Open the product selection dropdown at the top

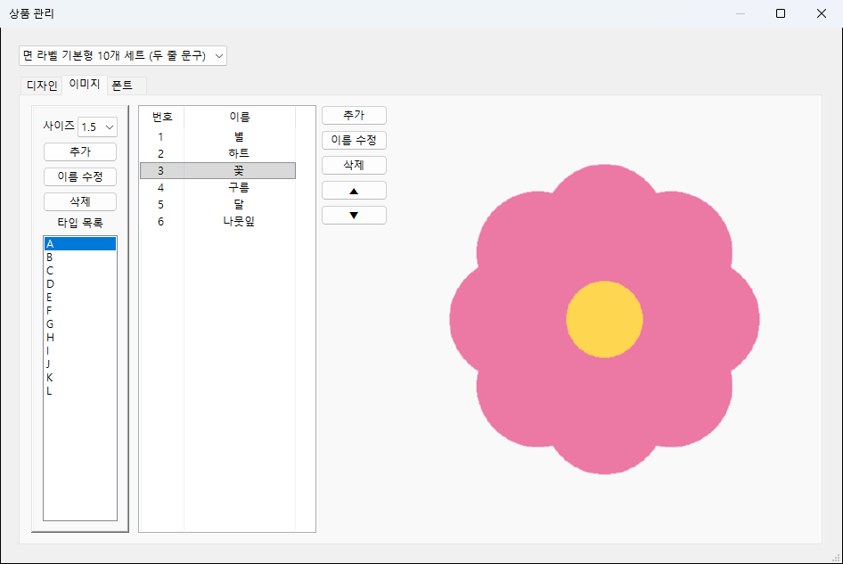click(x=123, y=55)
